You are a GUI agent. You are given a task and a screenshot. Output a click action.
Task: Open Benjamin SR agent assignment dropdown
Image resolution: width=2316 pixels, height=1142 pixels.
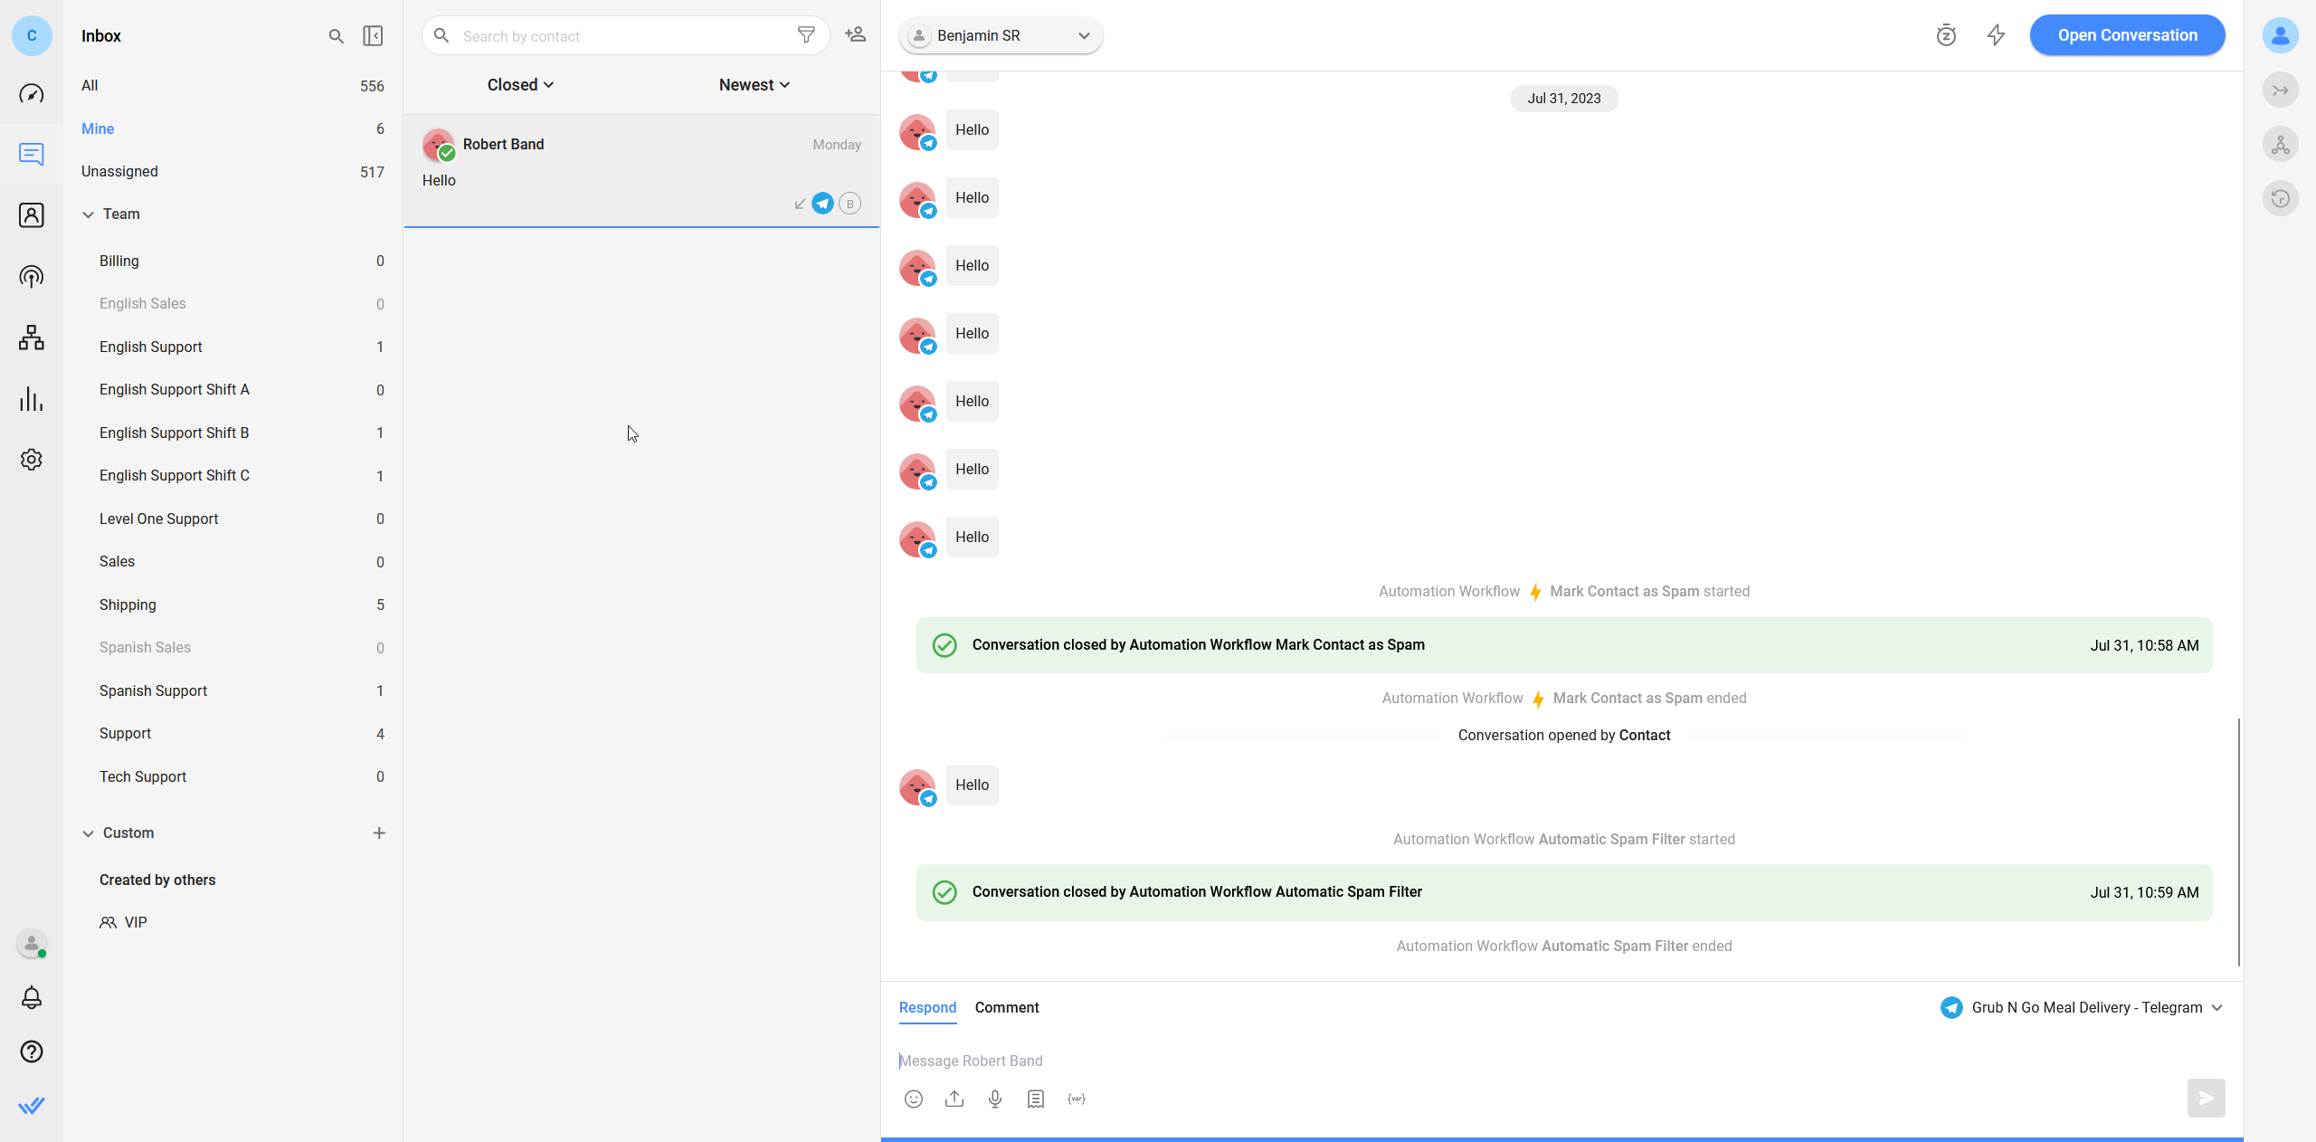[x=1083, y=35]
